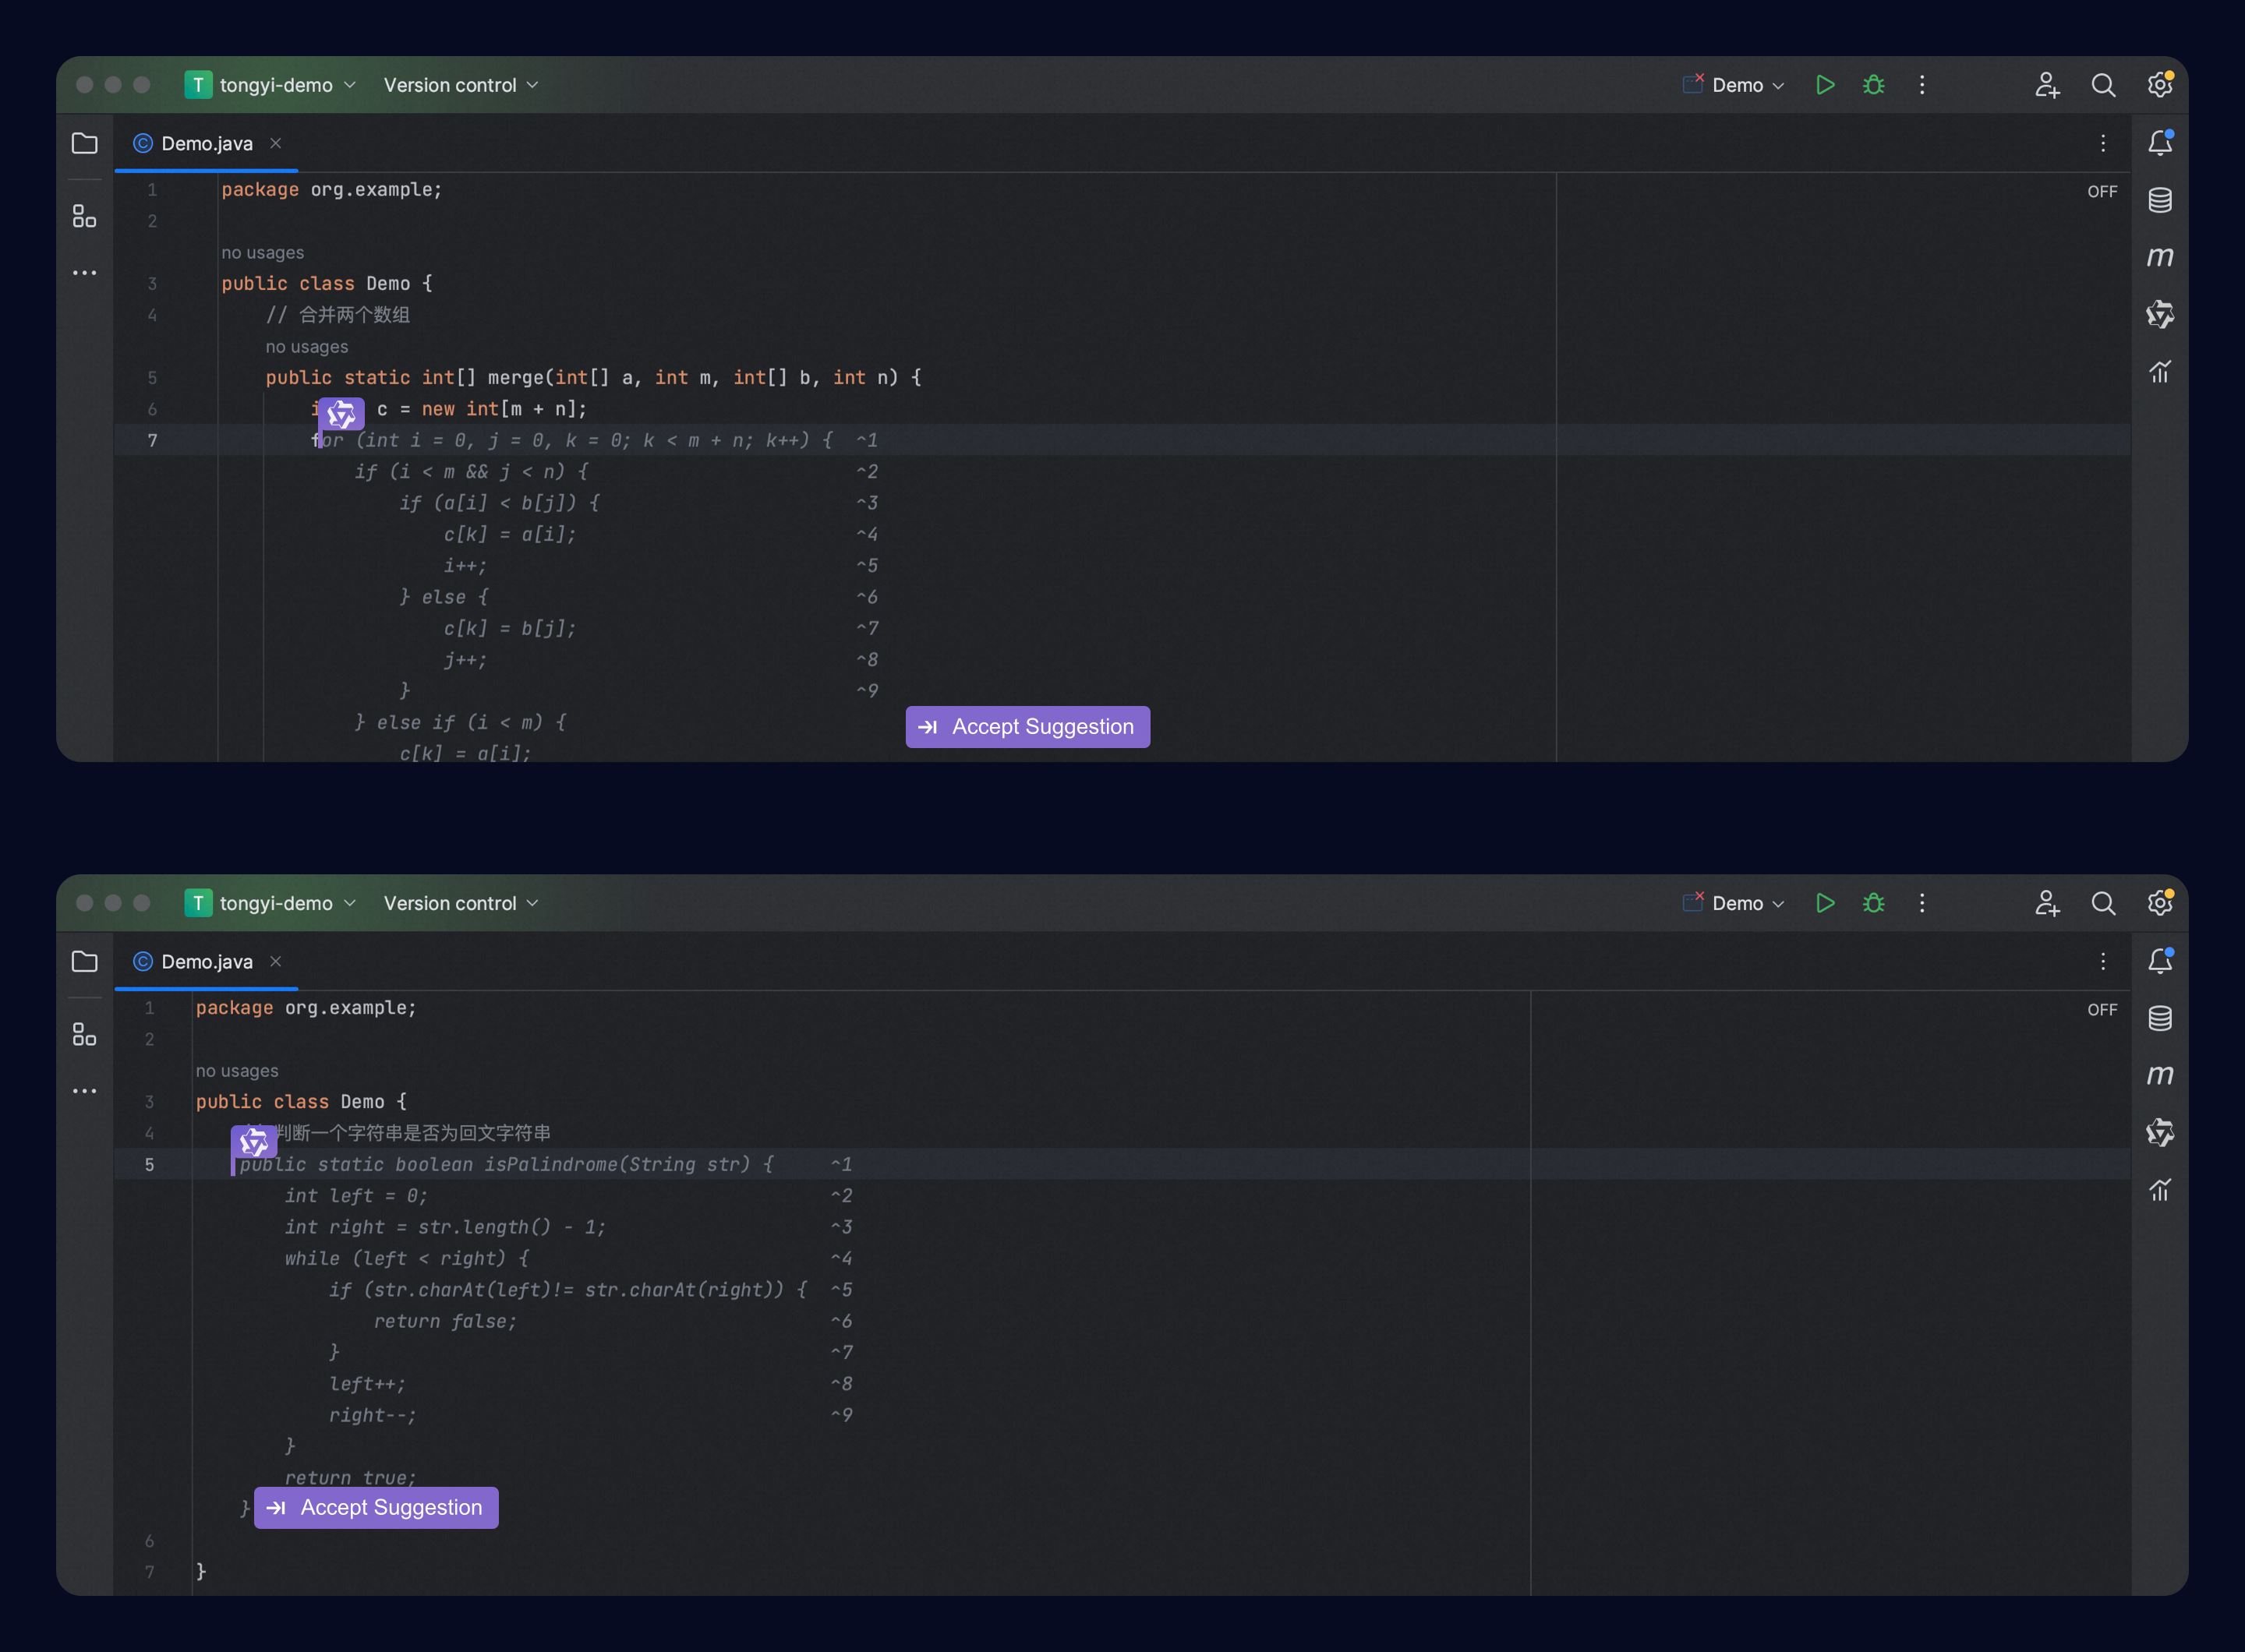Screen dimensions: 2245x1652
Task: Open Notifications bell in top window
Action: 2160,143
